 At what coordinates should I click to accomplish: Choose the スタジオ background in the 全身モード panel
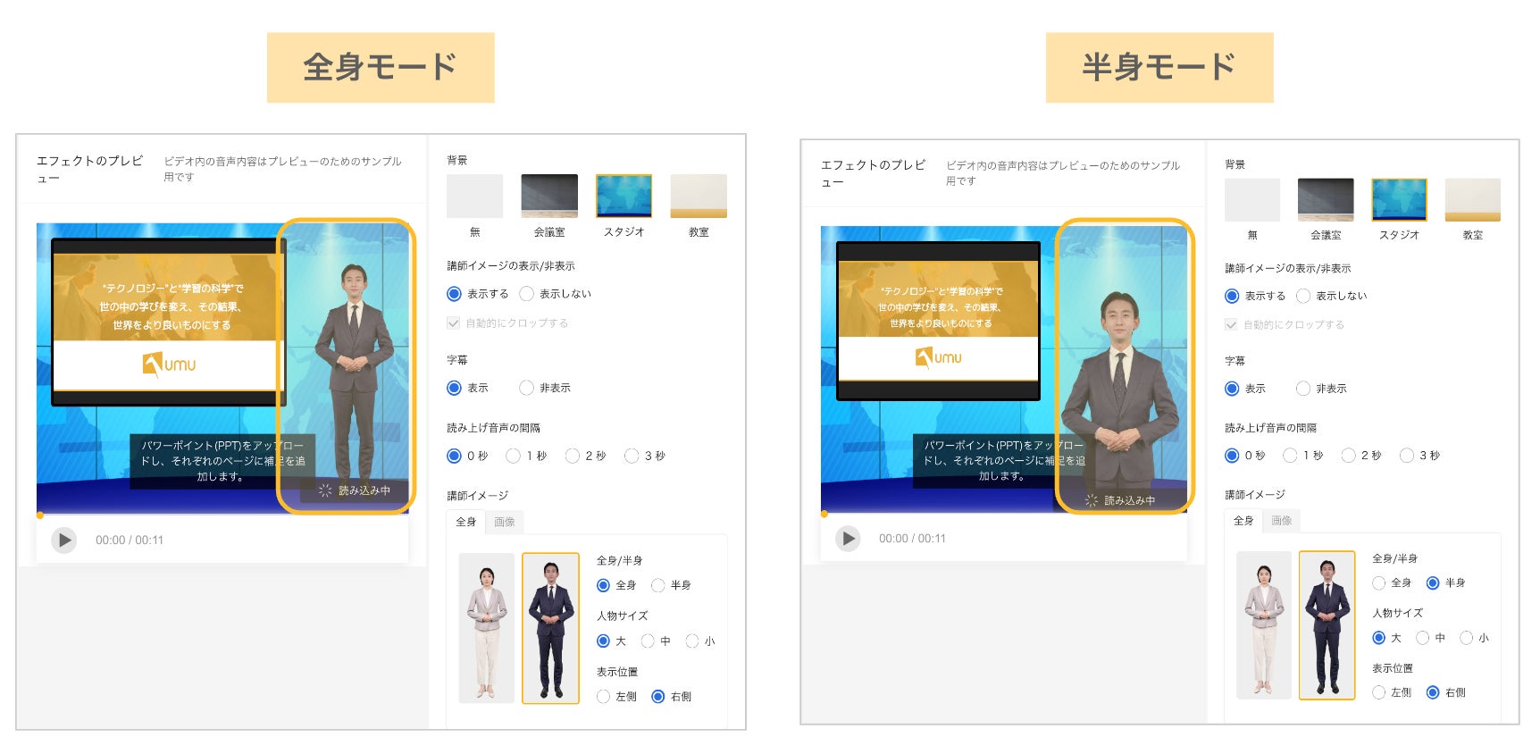(x=624, y=196)
